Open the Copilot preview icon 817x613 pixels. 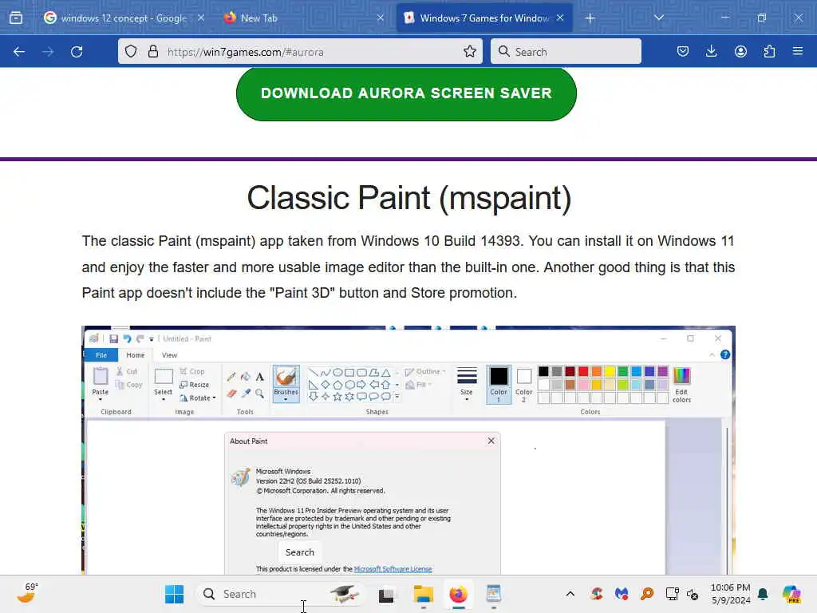click(791, 594)
